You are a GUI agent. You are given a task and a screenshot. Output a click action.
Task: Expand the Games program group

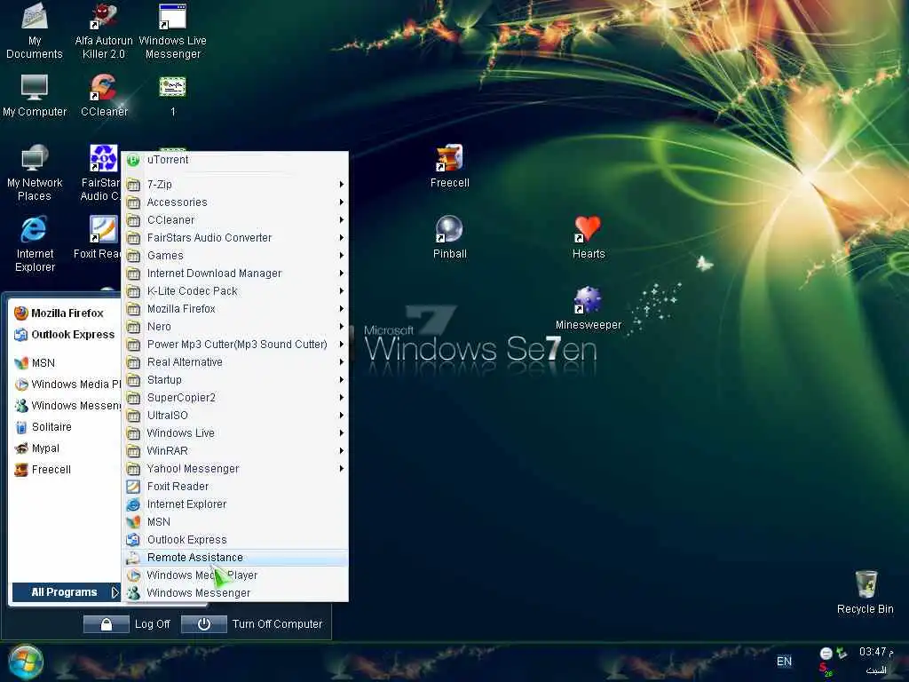click(236, 256)
